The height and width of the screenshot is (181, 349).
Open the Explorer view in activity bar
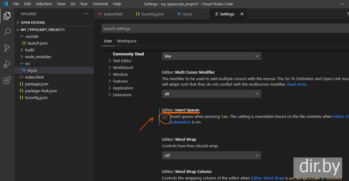point(7,15)
